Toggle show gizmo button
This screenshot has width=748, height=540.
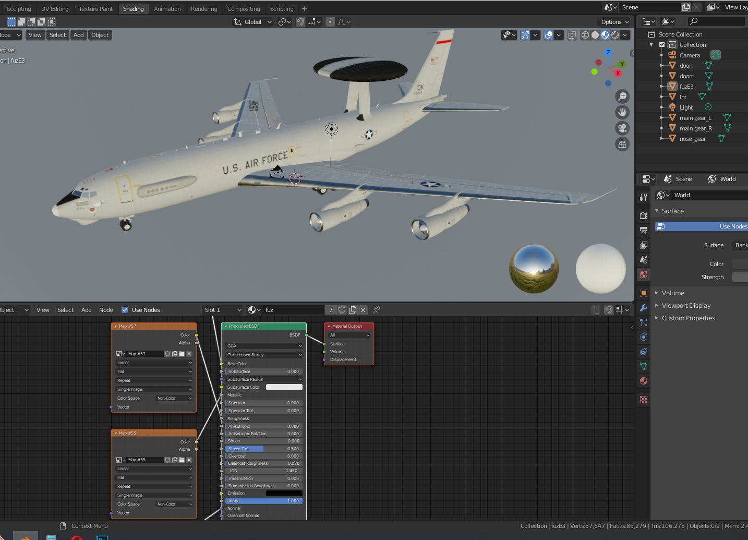click(x=525, y=35)
